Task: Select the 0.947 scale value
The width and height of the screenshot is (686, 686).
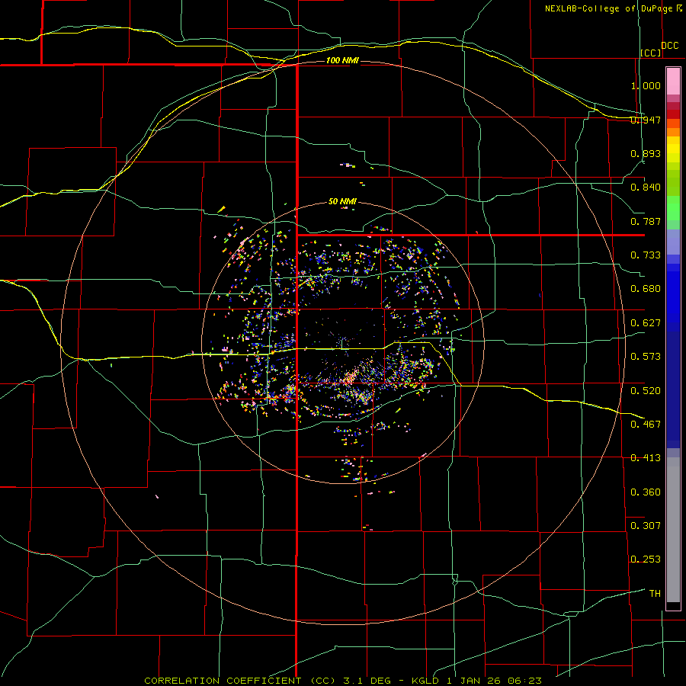Action: [x=646, y=120]
